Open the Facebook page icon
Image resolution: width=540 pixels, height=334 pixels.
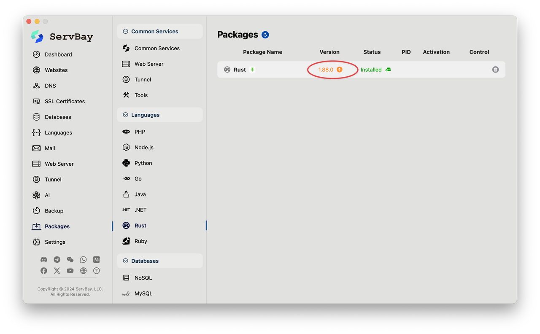[x=44, y=271]
